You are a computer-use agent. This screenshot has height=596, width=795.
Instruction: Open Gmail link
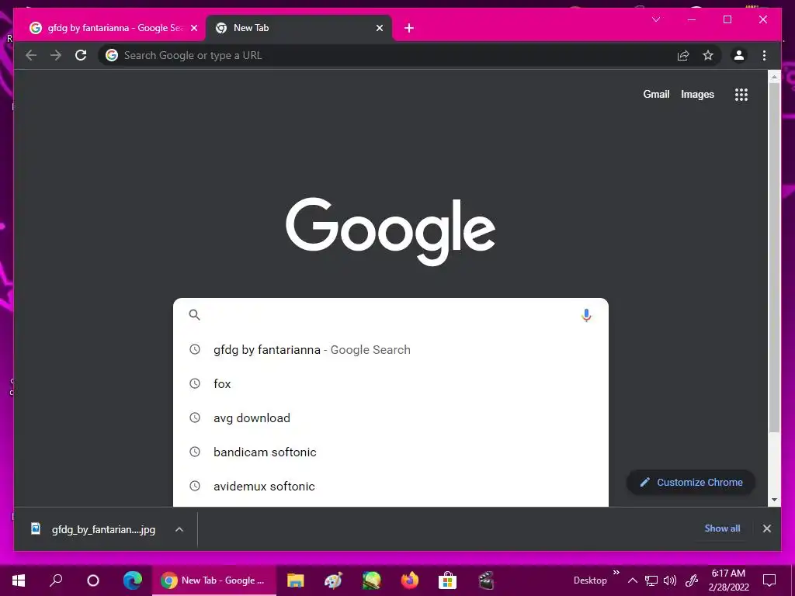[x=656, y=94]
